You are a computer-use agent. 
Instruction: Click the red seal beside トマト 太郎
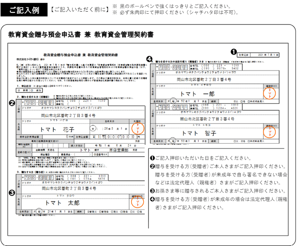(137, 202)
